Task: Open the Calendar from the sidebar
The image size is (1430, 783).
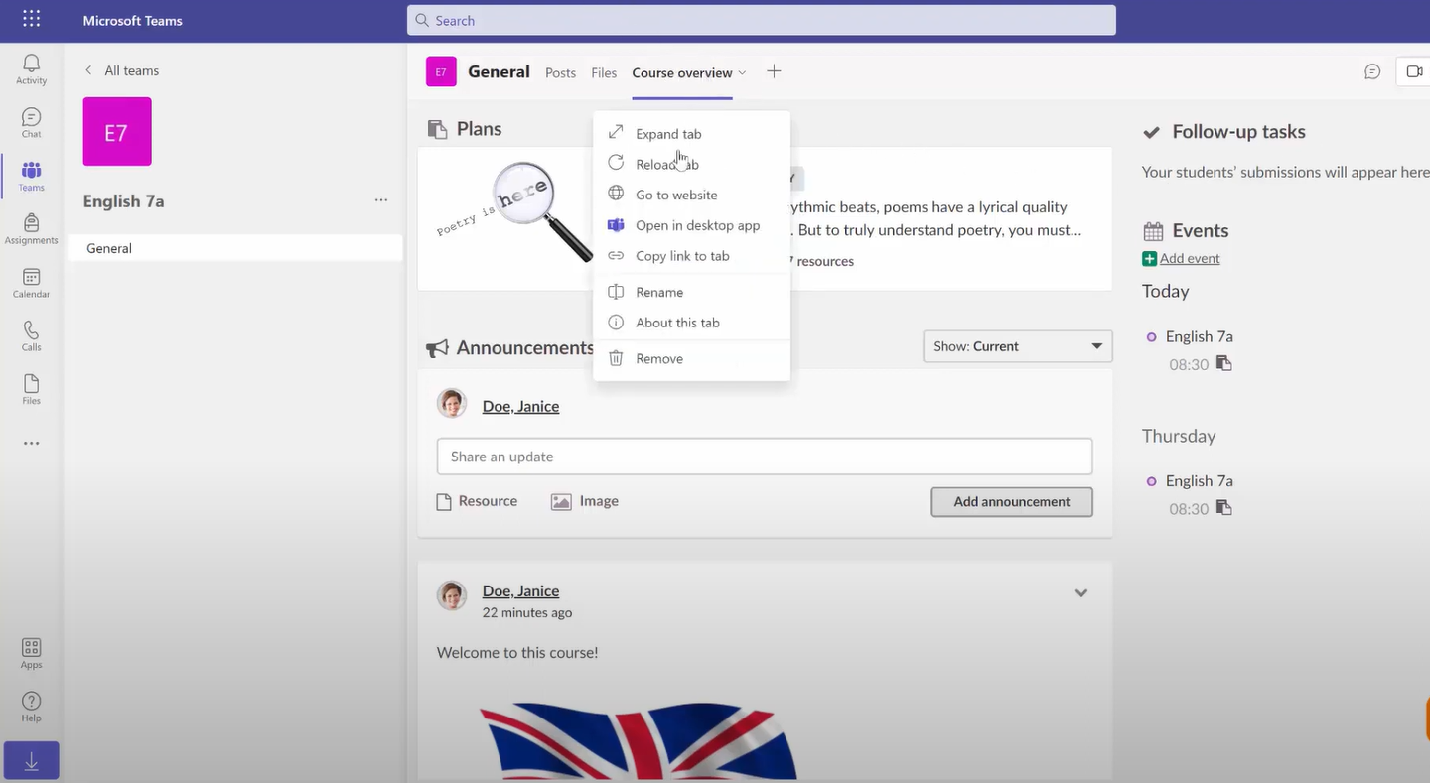Action: (31, 281)
